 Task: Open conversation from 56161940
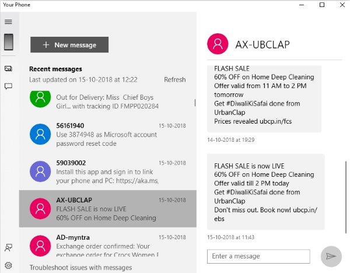107,134
